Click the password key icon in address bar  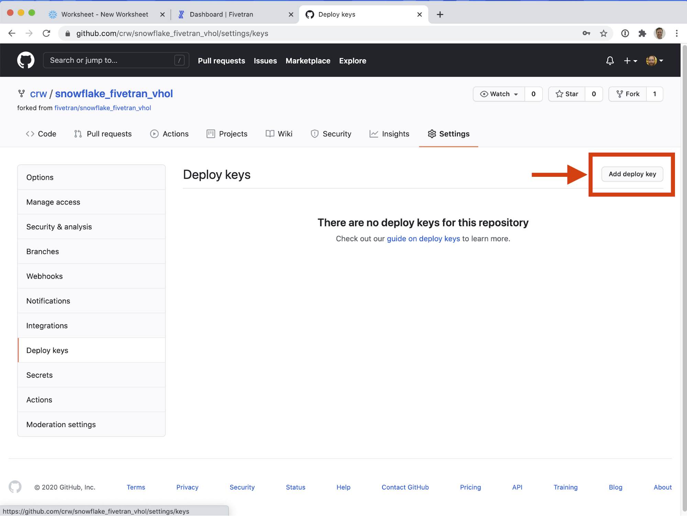pos(586,33)
